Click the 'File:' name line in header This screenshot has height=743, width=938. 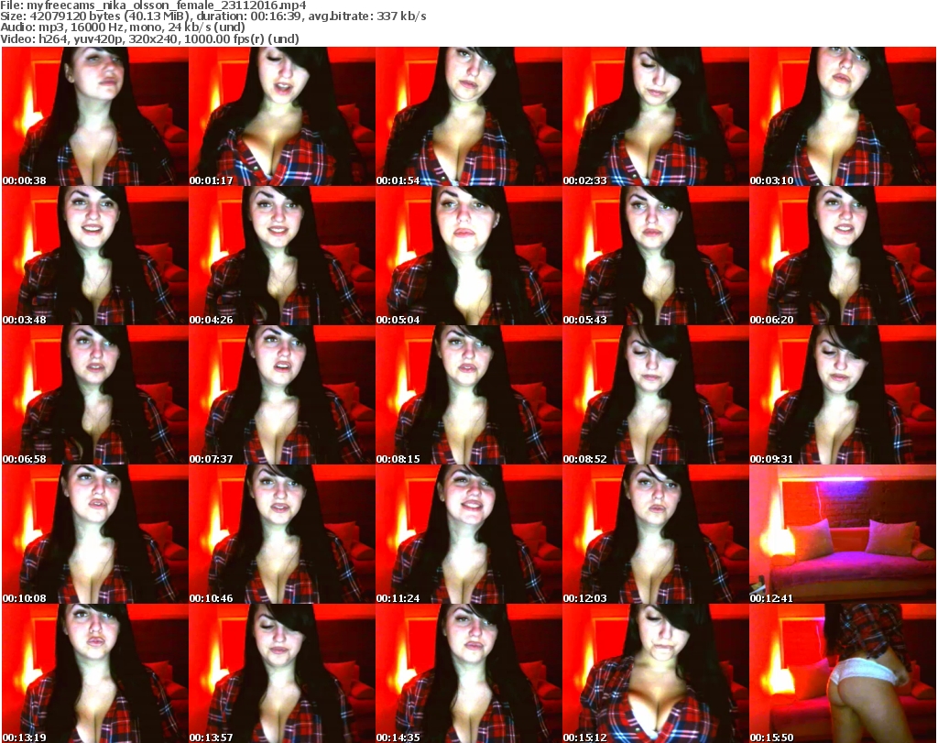click(153, 5)
